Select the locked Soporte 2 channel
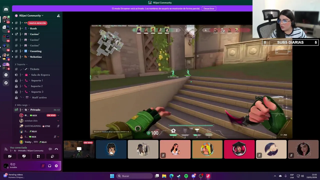This screenshot has width=320, height=180. (x=37, y=86)
